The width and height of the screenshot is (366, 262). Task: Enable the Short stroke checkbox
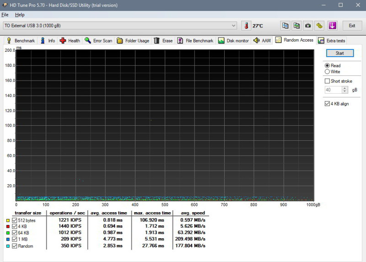click(x=327, y=81)
